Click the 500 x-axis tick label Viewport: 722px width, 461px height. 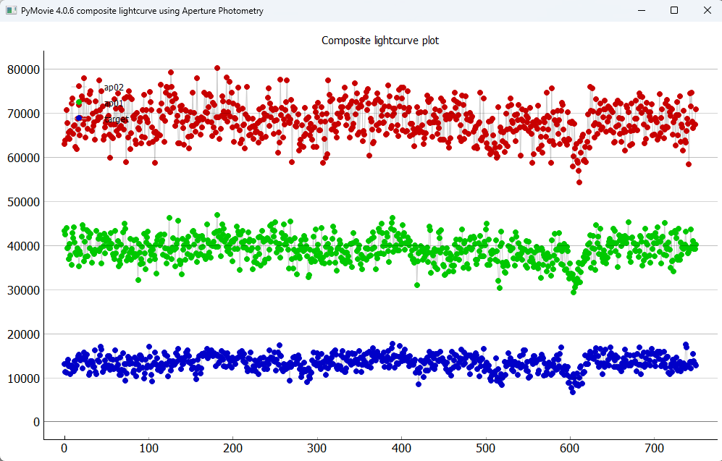485,448
